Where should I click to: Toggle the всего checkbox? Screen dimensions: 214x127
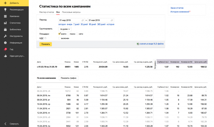(x=59, y=34)
